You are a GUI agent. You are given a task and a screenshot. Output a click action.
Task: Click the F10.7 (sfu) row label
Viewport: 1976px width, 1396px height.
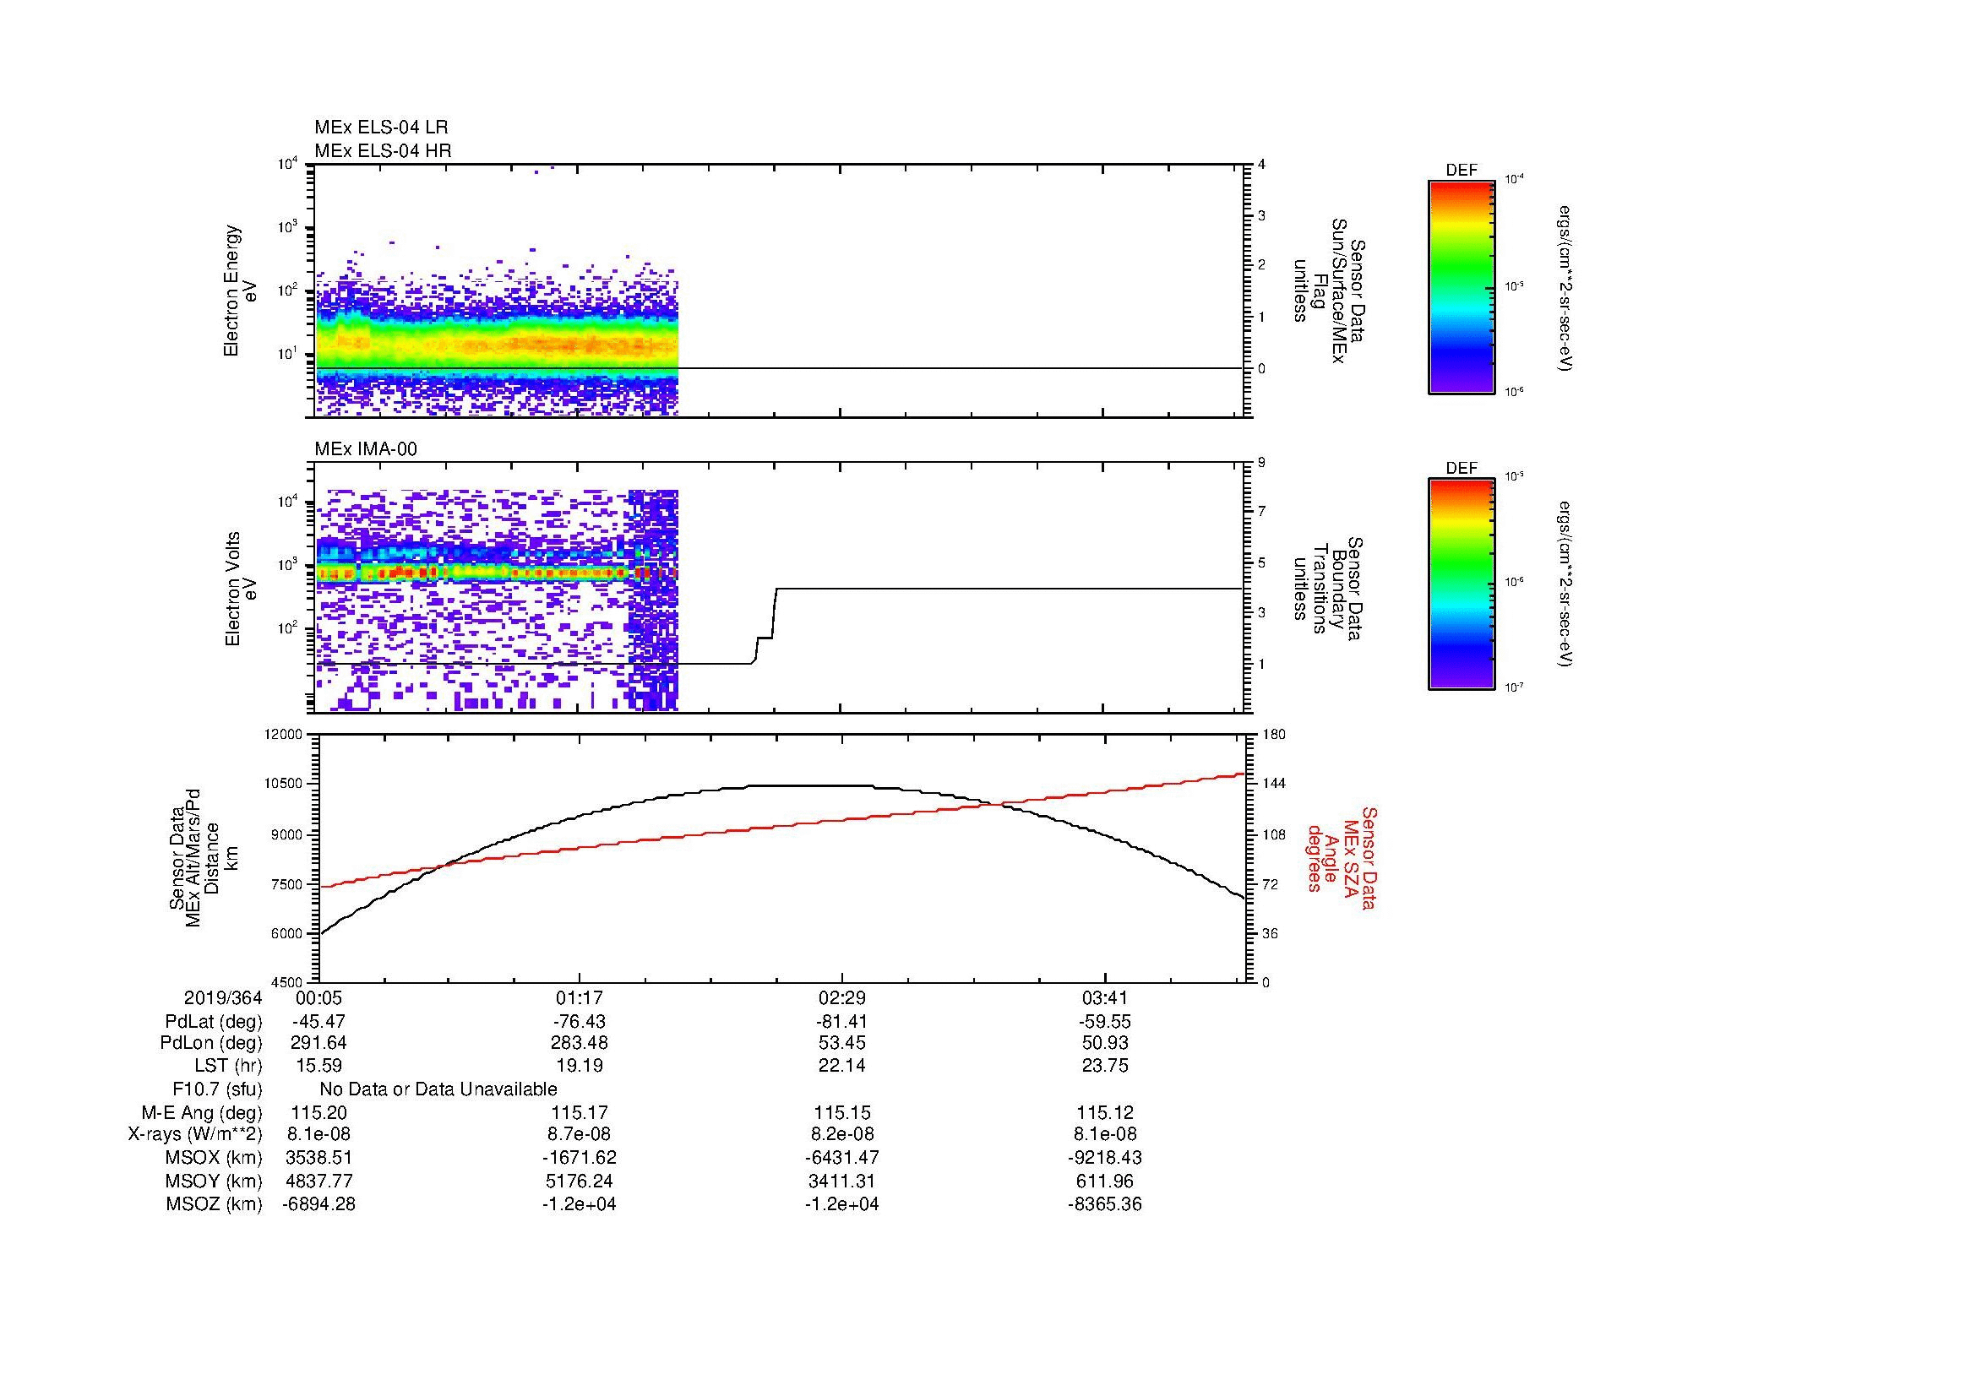click(218, 1089)
